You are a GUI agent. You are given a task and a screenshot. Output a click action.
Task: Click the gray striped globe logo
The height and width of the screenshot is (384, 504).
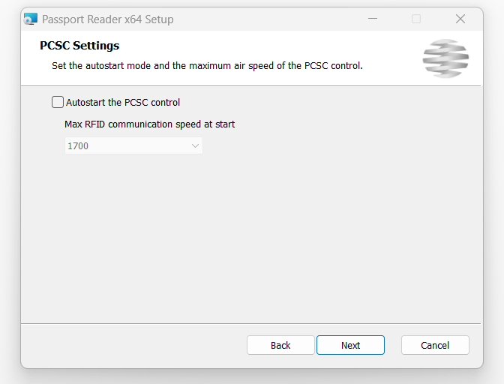tap(445, 58)
